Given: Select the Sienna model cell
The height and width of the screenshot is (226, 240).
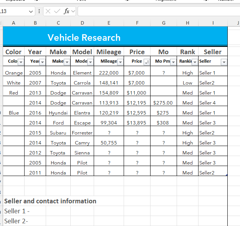Looking at the screenshot, I should point(82,151).
